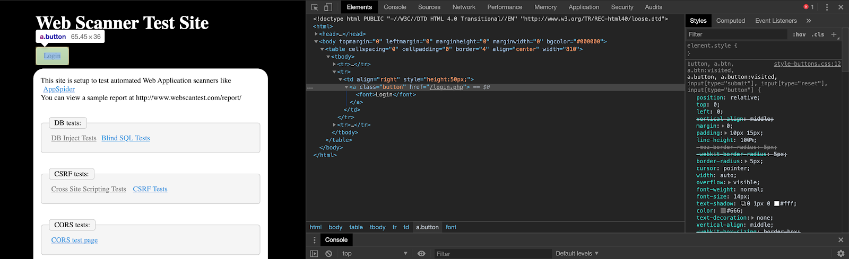The height and width of the screenshot is (259, 849).
Task: Clear the console with the ban icon
Action: click(328, 254)
